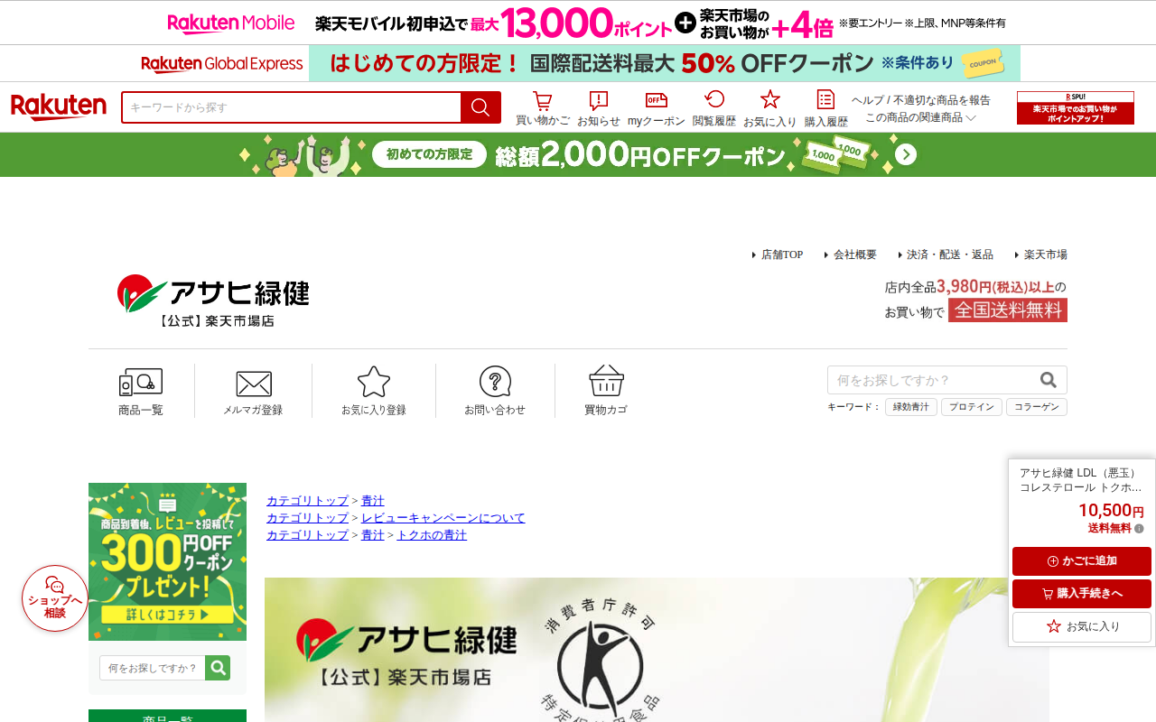Click the shop search magnifier icon
The image size is (1156, 722).
[x=1049, y=380]
